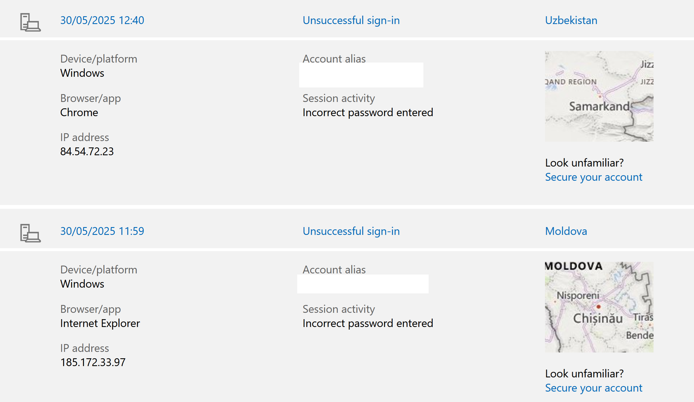The height and width of the screenshot is (402, 694).
Task: Click the first Unsuccessful sign-in title, Uzbekistan row
Action: pyautogui.click(x=351, y=20)
